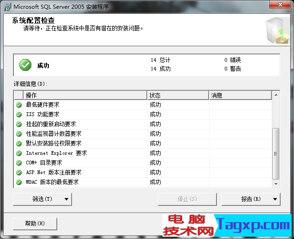
Task: Select the 性能监视器计数器要求 row
Action: 143,134
